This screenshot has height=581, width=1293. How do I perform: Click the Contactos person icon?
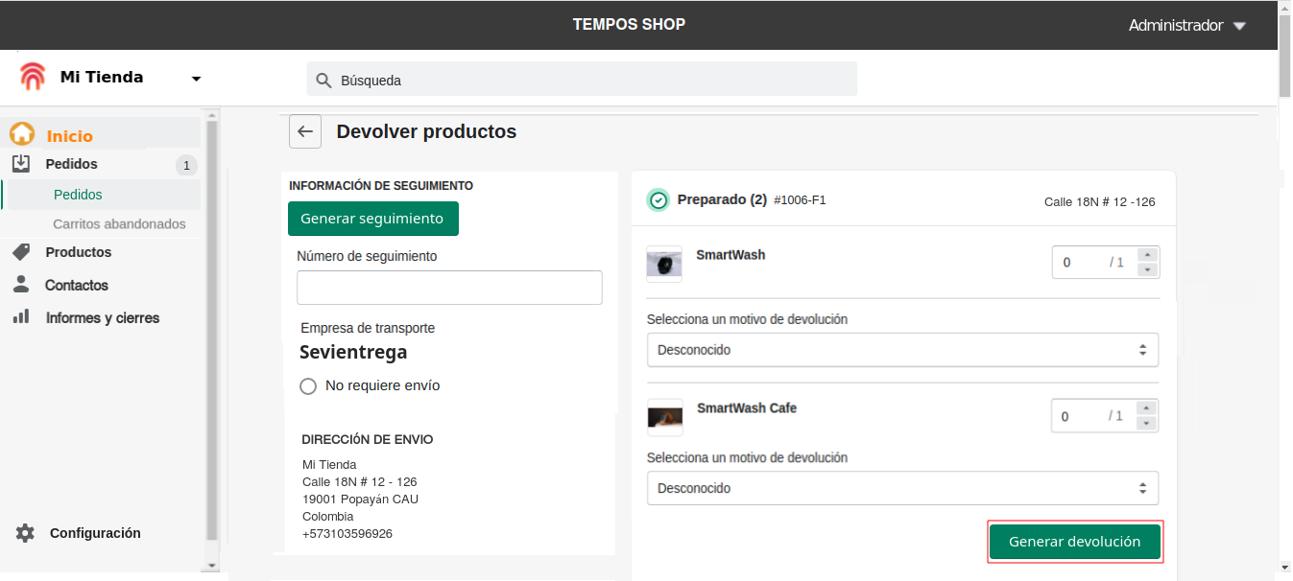[x=21, y=285]
